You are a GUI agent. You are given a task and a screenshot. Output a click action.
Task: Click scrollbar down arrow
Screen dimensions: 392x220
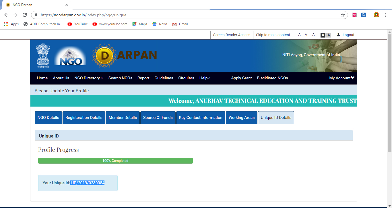click(x=389, y=206)
